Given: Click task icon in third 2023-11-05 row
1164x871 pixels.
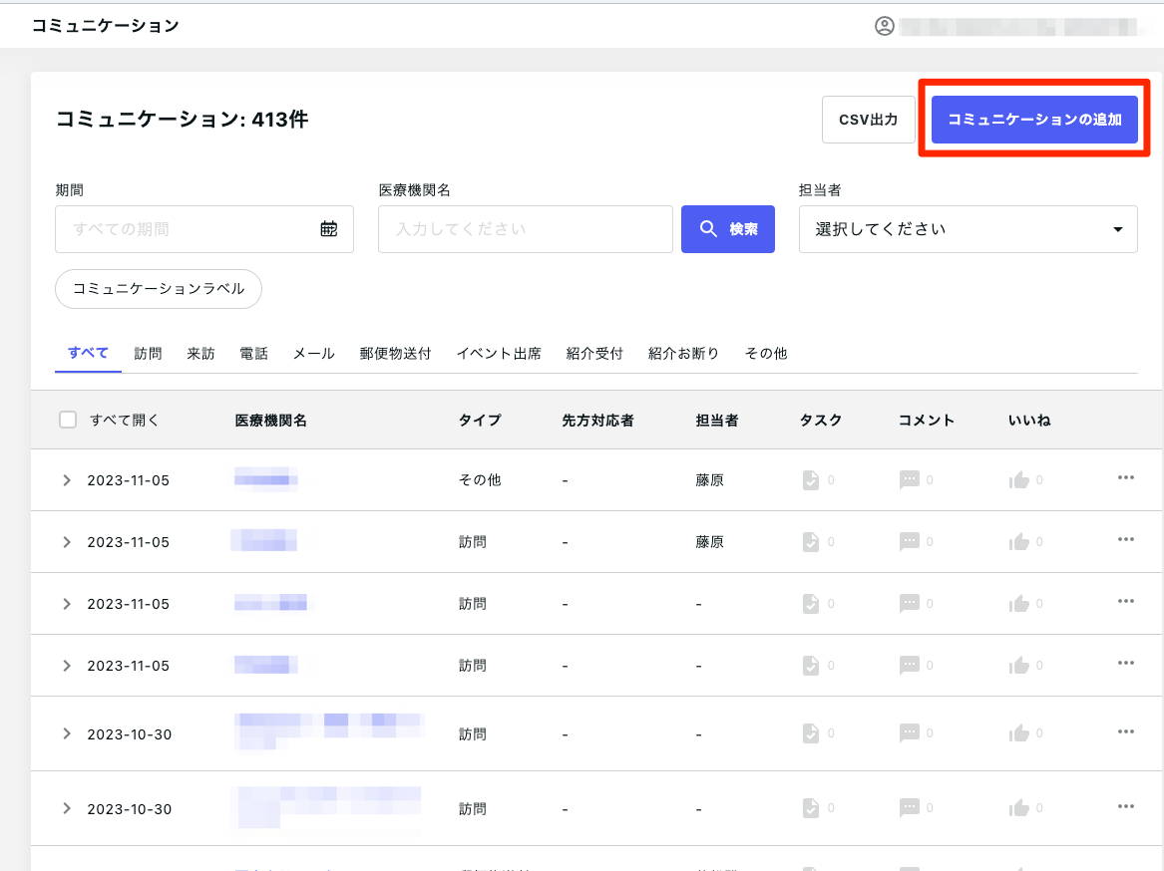Looking at the screenshot, I should [811, 603].
